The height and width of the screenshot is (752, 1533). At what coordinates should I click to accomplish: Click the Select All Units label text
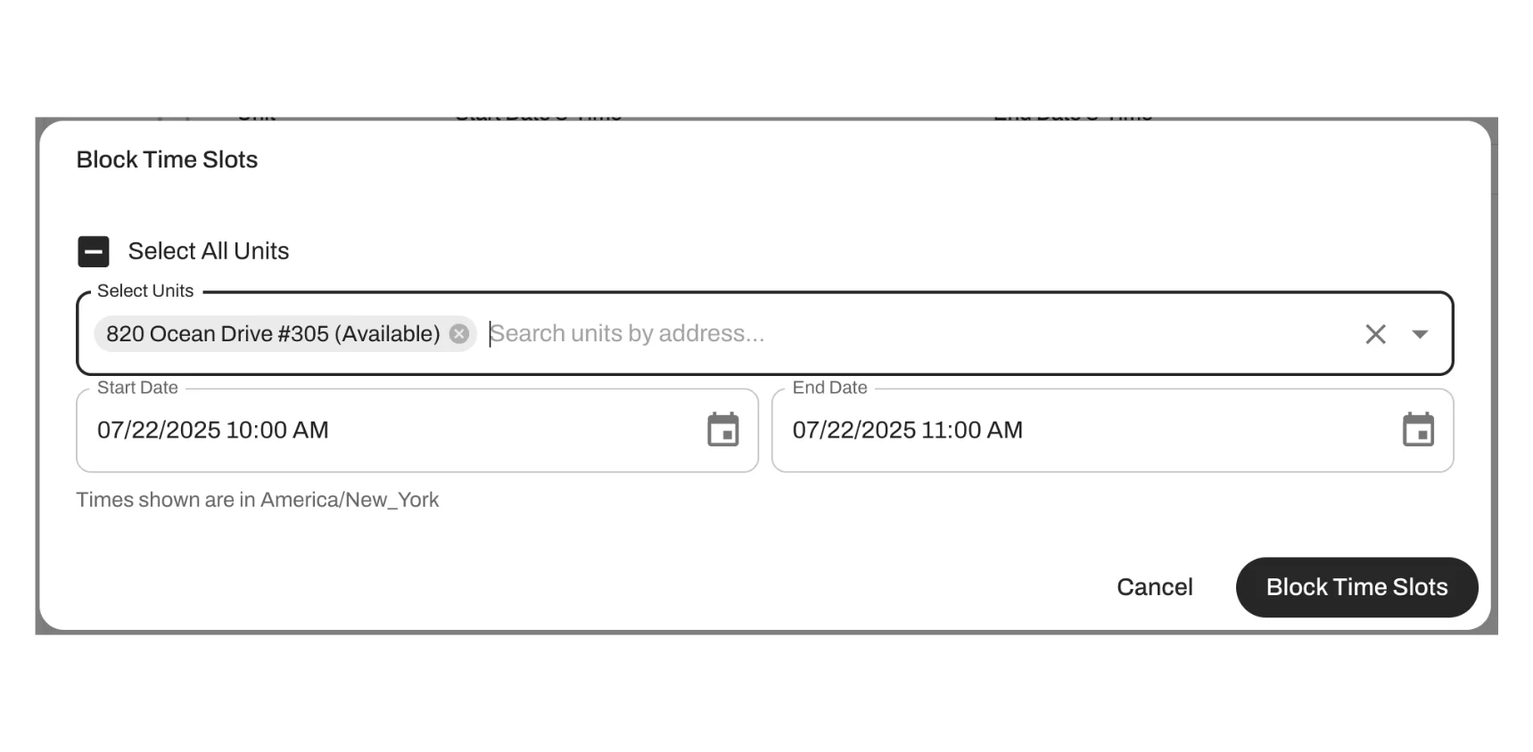pyautogui.click(x=209, y=251)
